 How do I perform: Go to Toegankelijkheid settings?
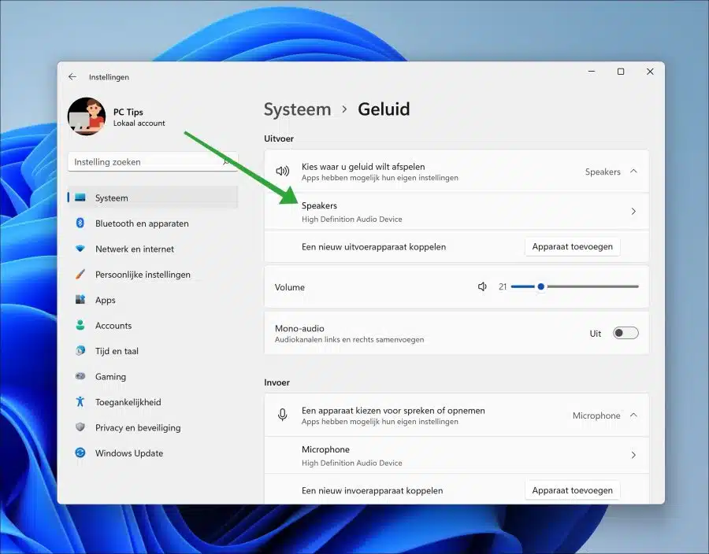(x=153, y=402)
